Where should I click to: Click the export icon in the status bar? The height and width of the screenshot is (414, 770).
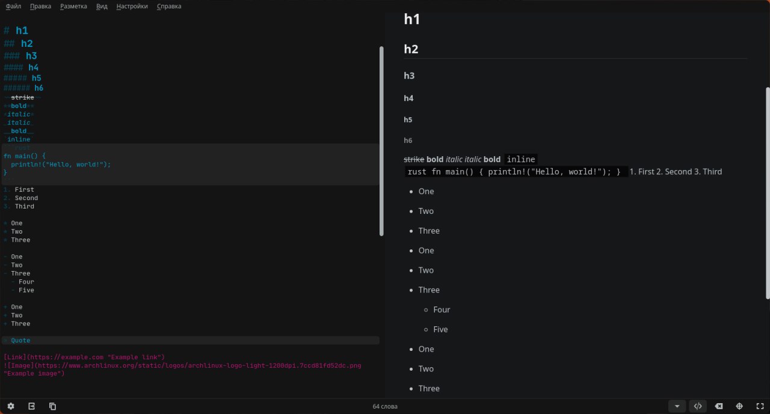[31, 406]
